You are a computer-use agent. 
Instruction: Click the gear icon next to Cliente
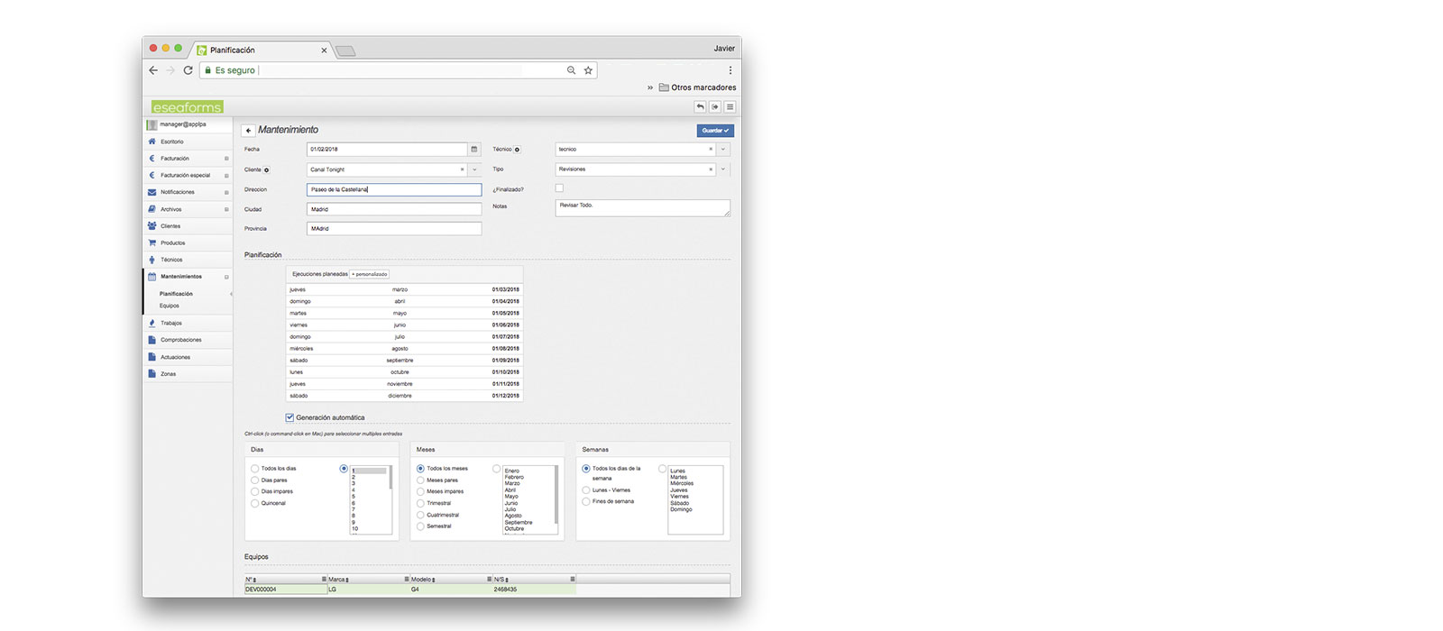(x=267, y=169)
